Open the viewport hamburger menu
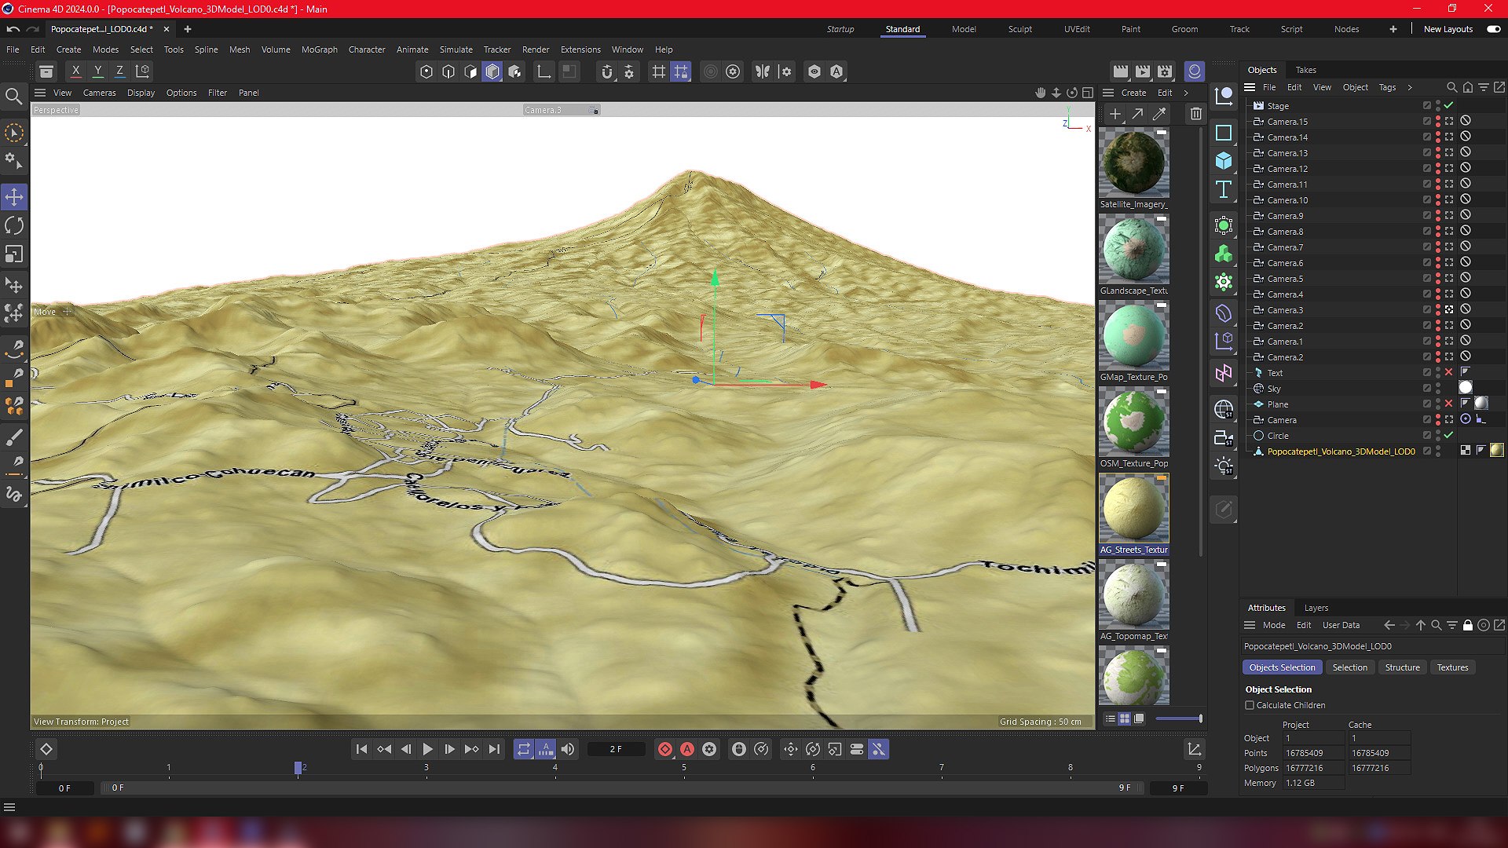The image size is (1508, 848). click(x=40, y=93)
